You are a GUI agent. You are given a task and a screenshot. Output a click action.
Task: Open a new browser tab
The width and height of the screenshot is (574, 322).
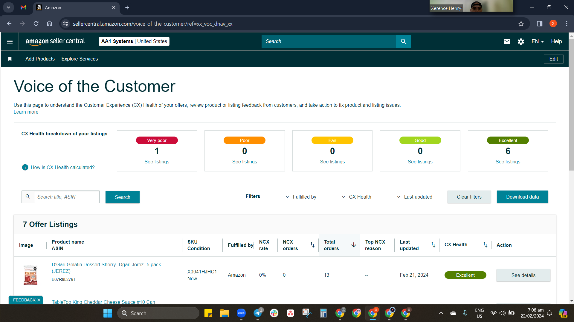point(127,7)
